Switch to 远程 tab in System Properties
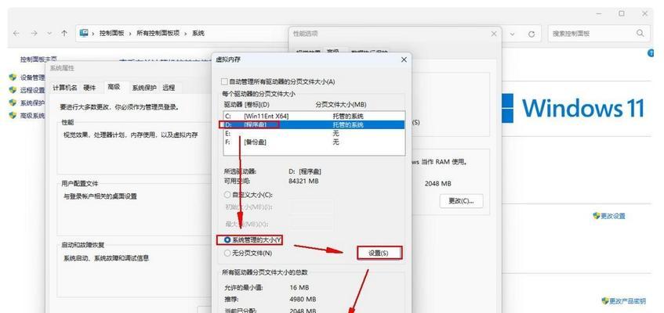 [169, 88]
